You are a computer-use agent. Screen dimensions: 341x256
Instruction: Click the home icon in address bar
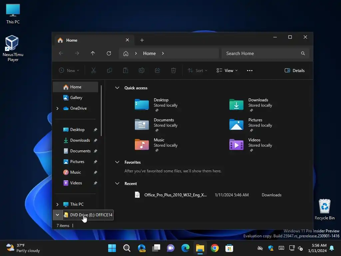pos(126,54)
